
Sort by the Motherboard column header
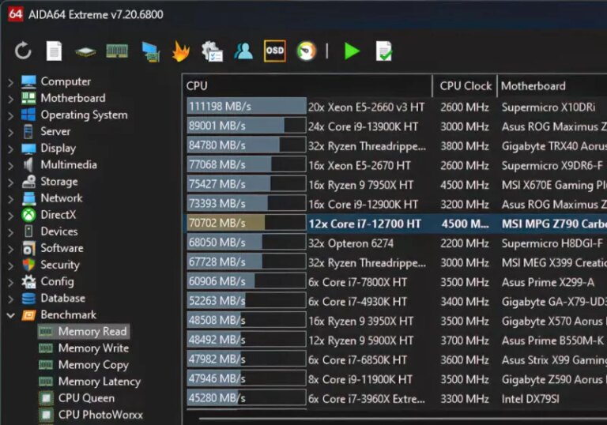[552, 86]
